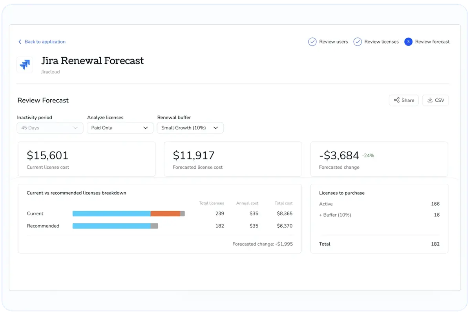Click the Small Growth dropdown chevron

click(x=215, y=128)
